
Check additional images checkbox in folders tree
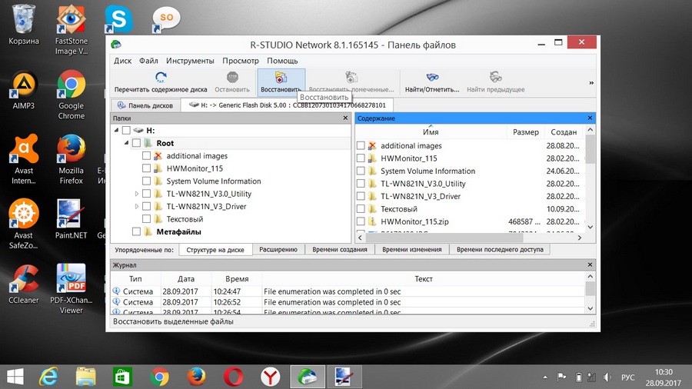tap(147, 156)
